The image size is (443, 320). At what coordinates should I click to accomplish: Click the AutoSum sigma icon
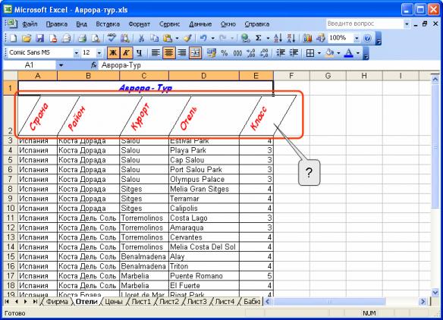pos(258,38)
